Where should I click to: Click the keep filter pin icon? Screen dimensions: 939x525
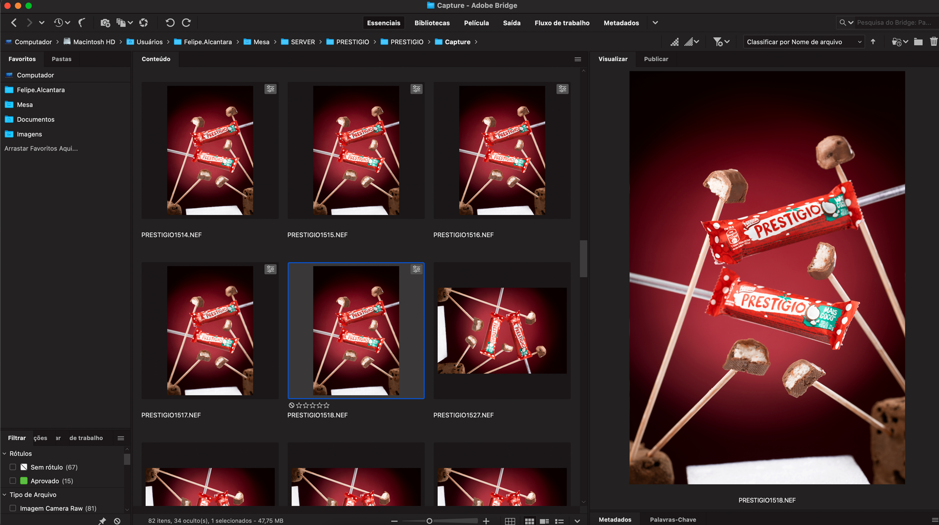click(x=102, y=521)
